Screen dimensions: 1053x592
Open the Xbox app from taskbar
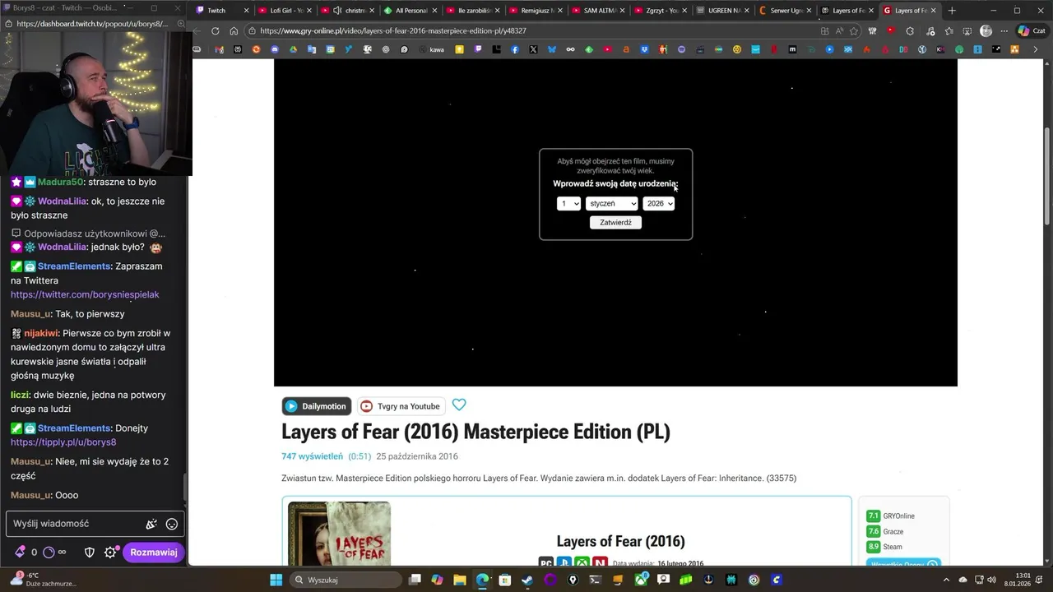641,580
